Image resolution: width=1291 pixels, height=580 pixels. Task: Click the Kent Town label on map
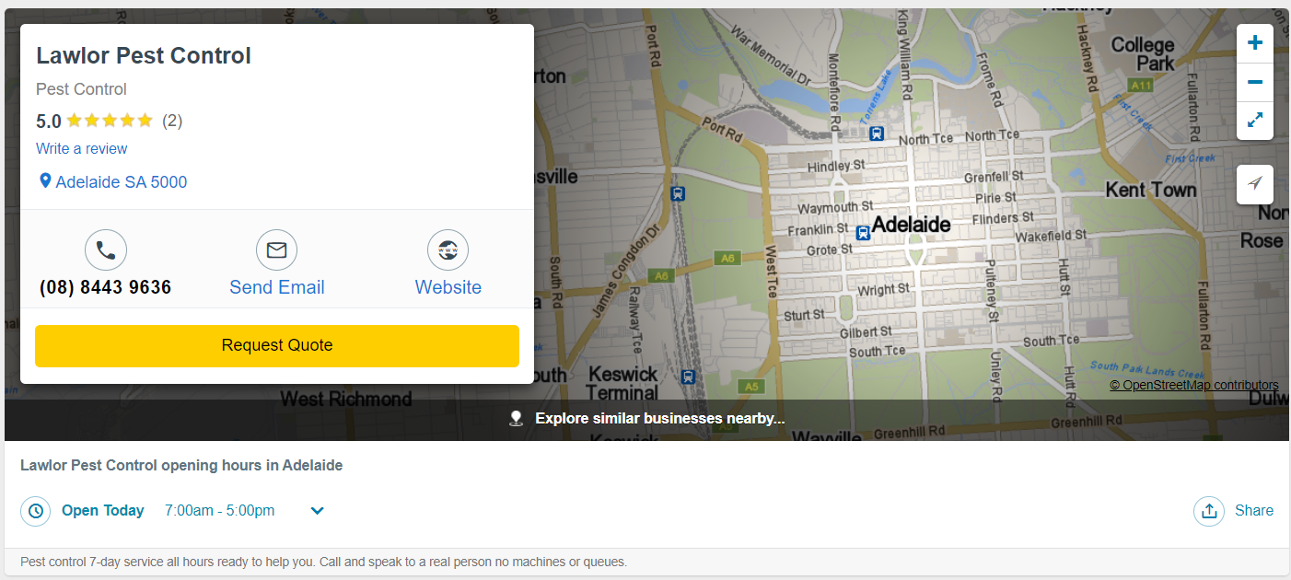[x=1151, y=190]
